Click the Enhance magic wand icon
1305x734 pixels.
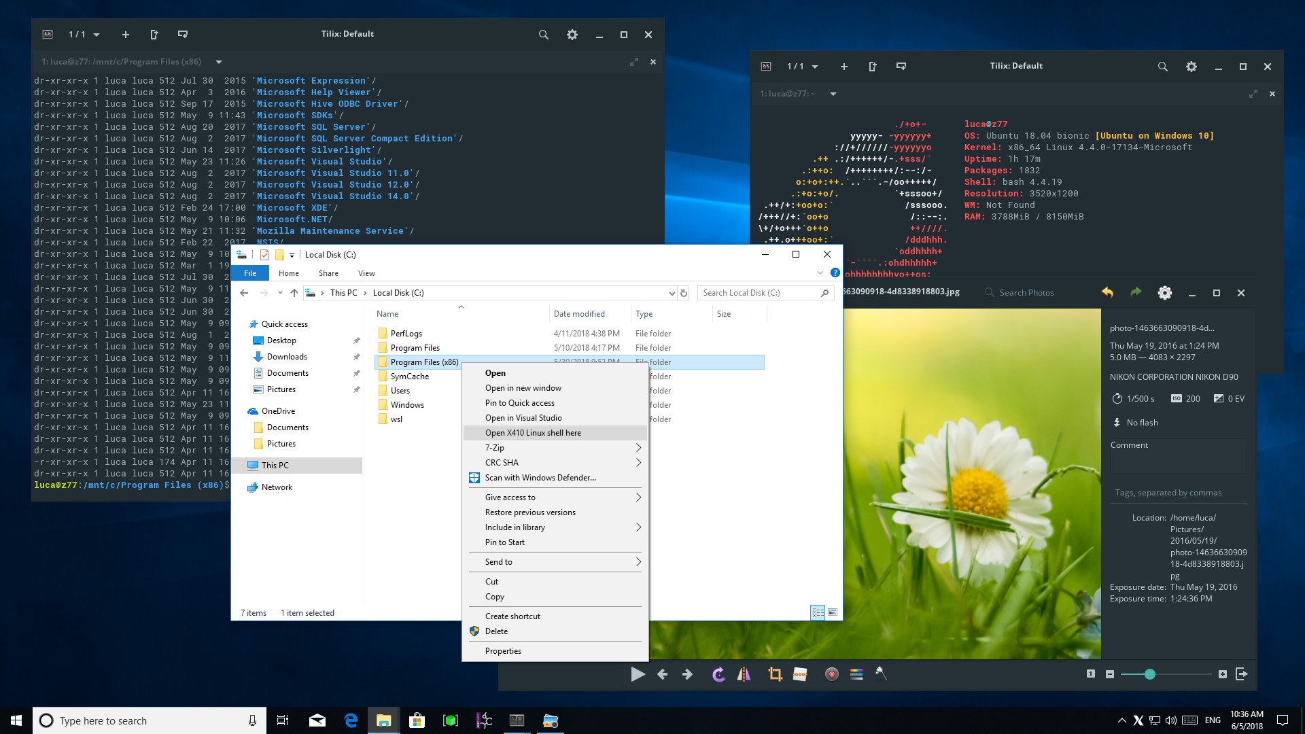pos(881,674)
